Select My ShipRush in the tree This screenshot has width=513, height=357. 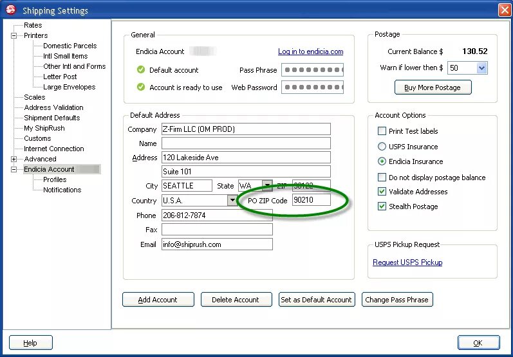point(44,128)
